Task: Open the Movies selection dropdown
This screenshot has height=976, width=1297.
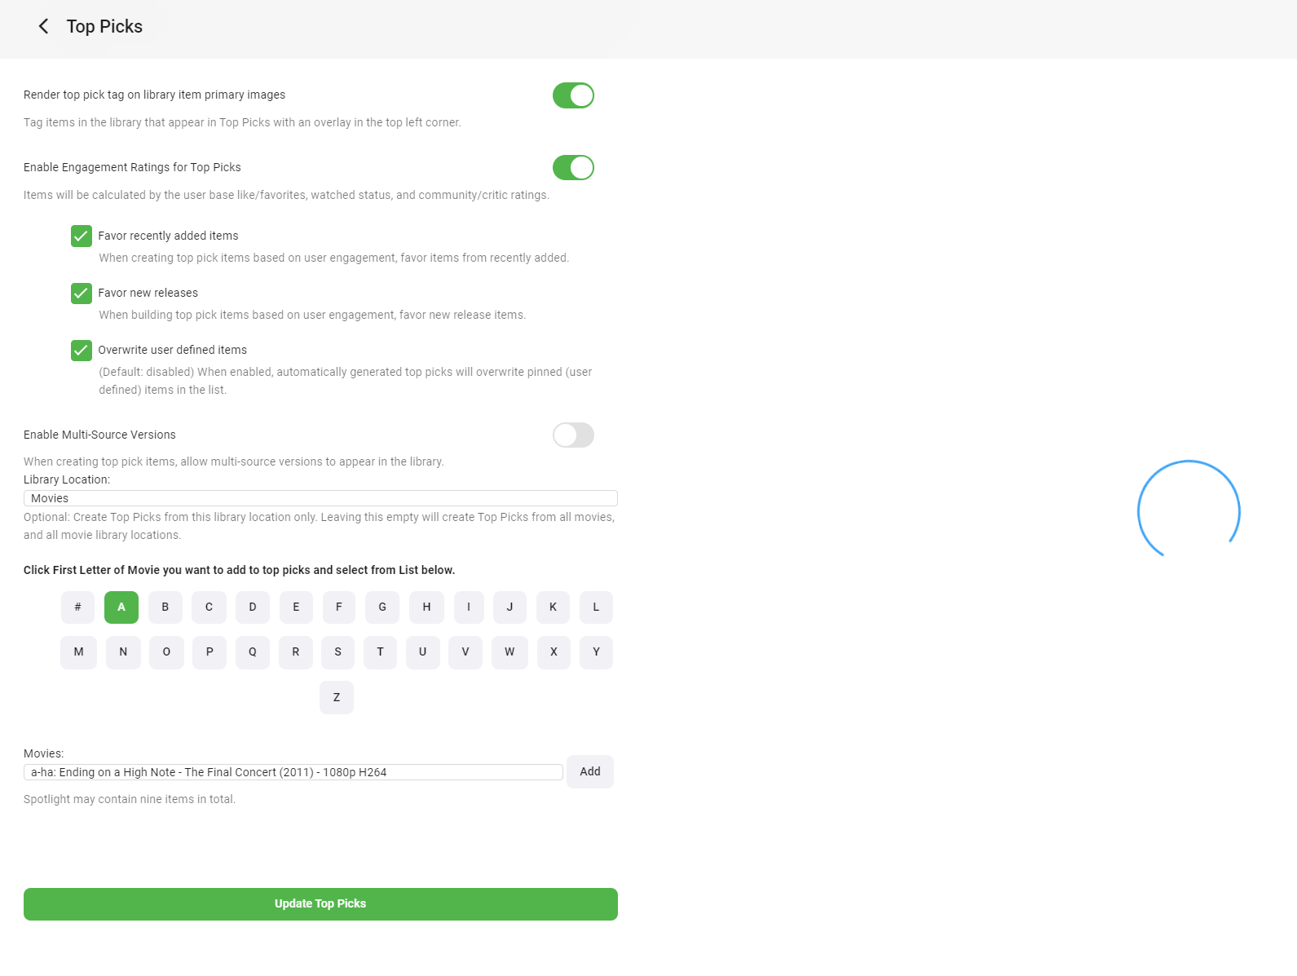Action: click(293, 772)
